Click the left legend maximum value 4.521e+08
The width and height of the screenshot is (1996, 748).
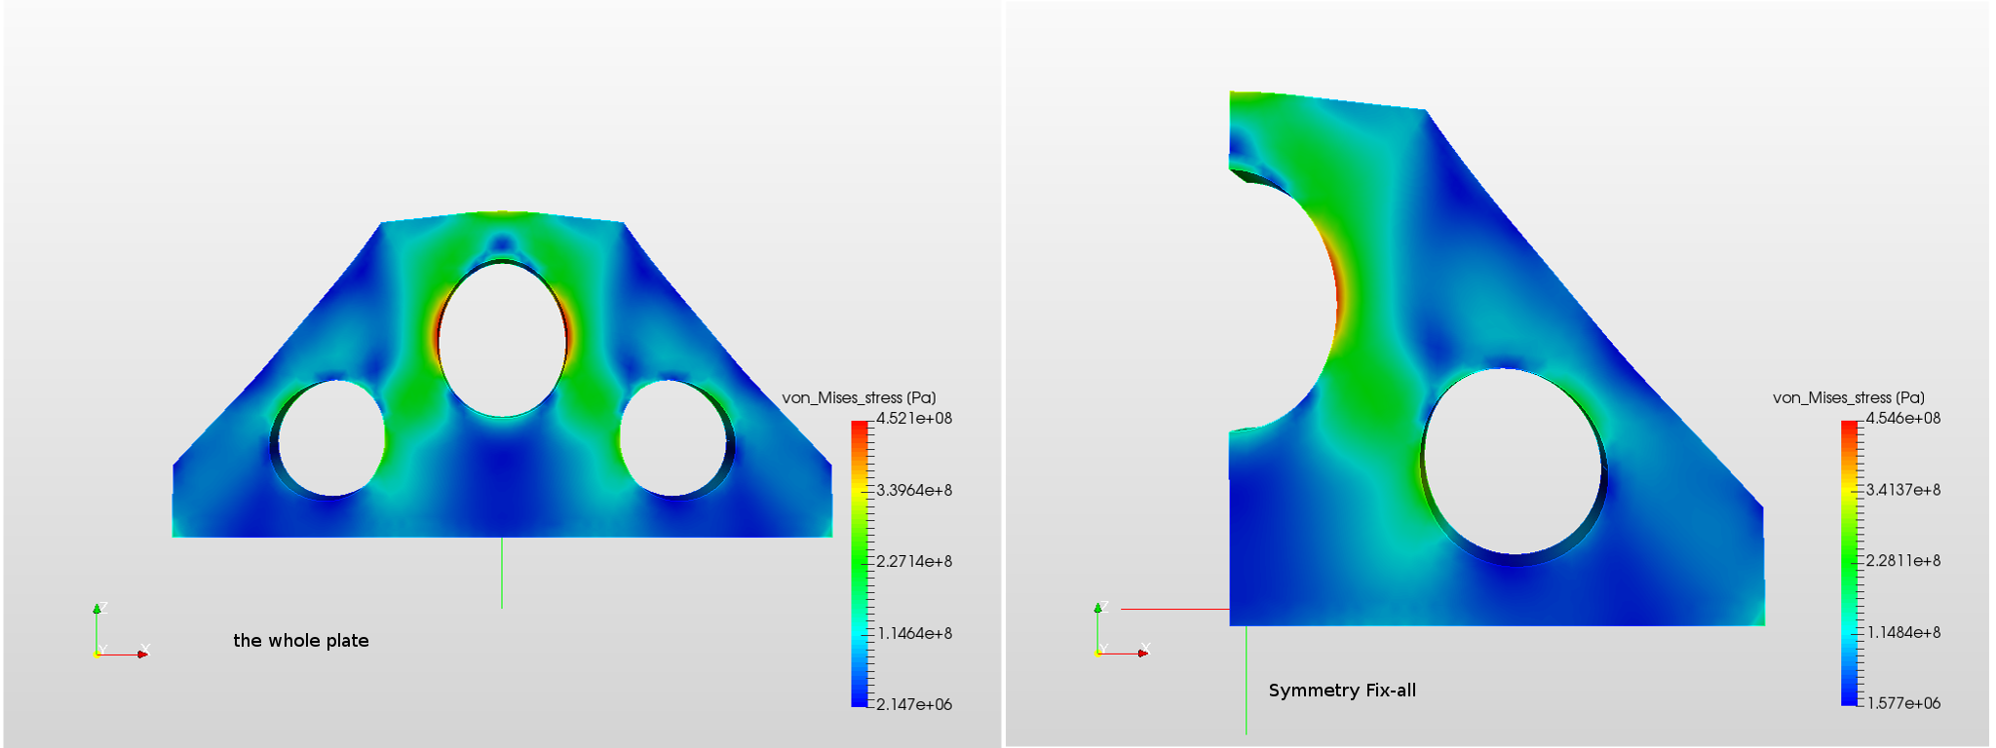914,419
